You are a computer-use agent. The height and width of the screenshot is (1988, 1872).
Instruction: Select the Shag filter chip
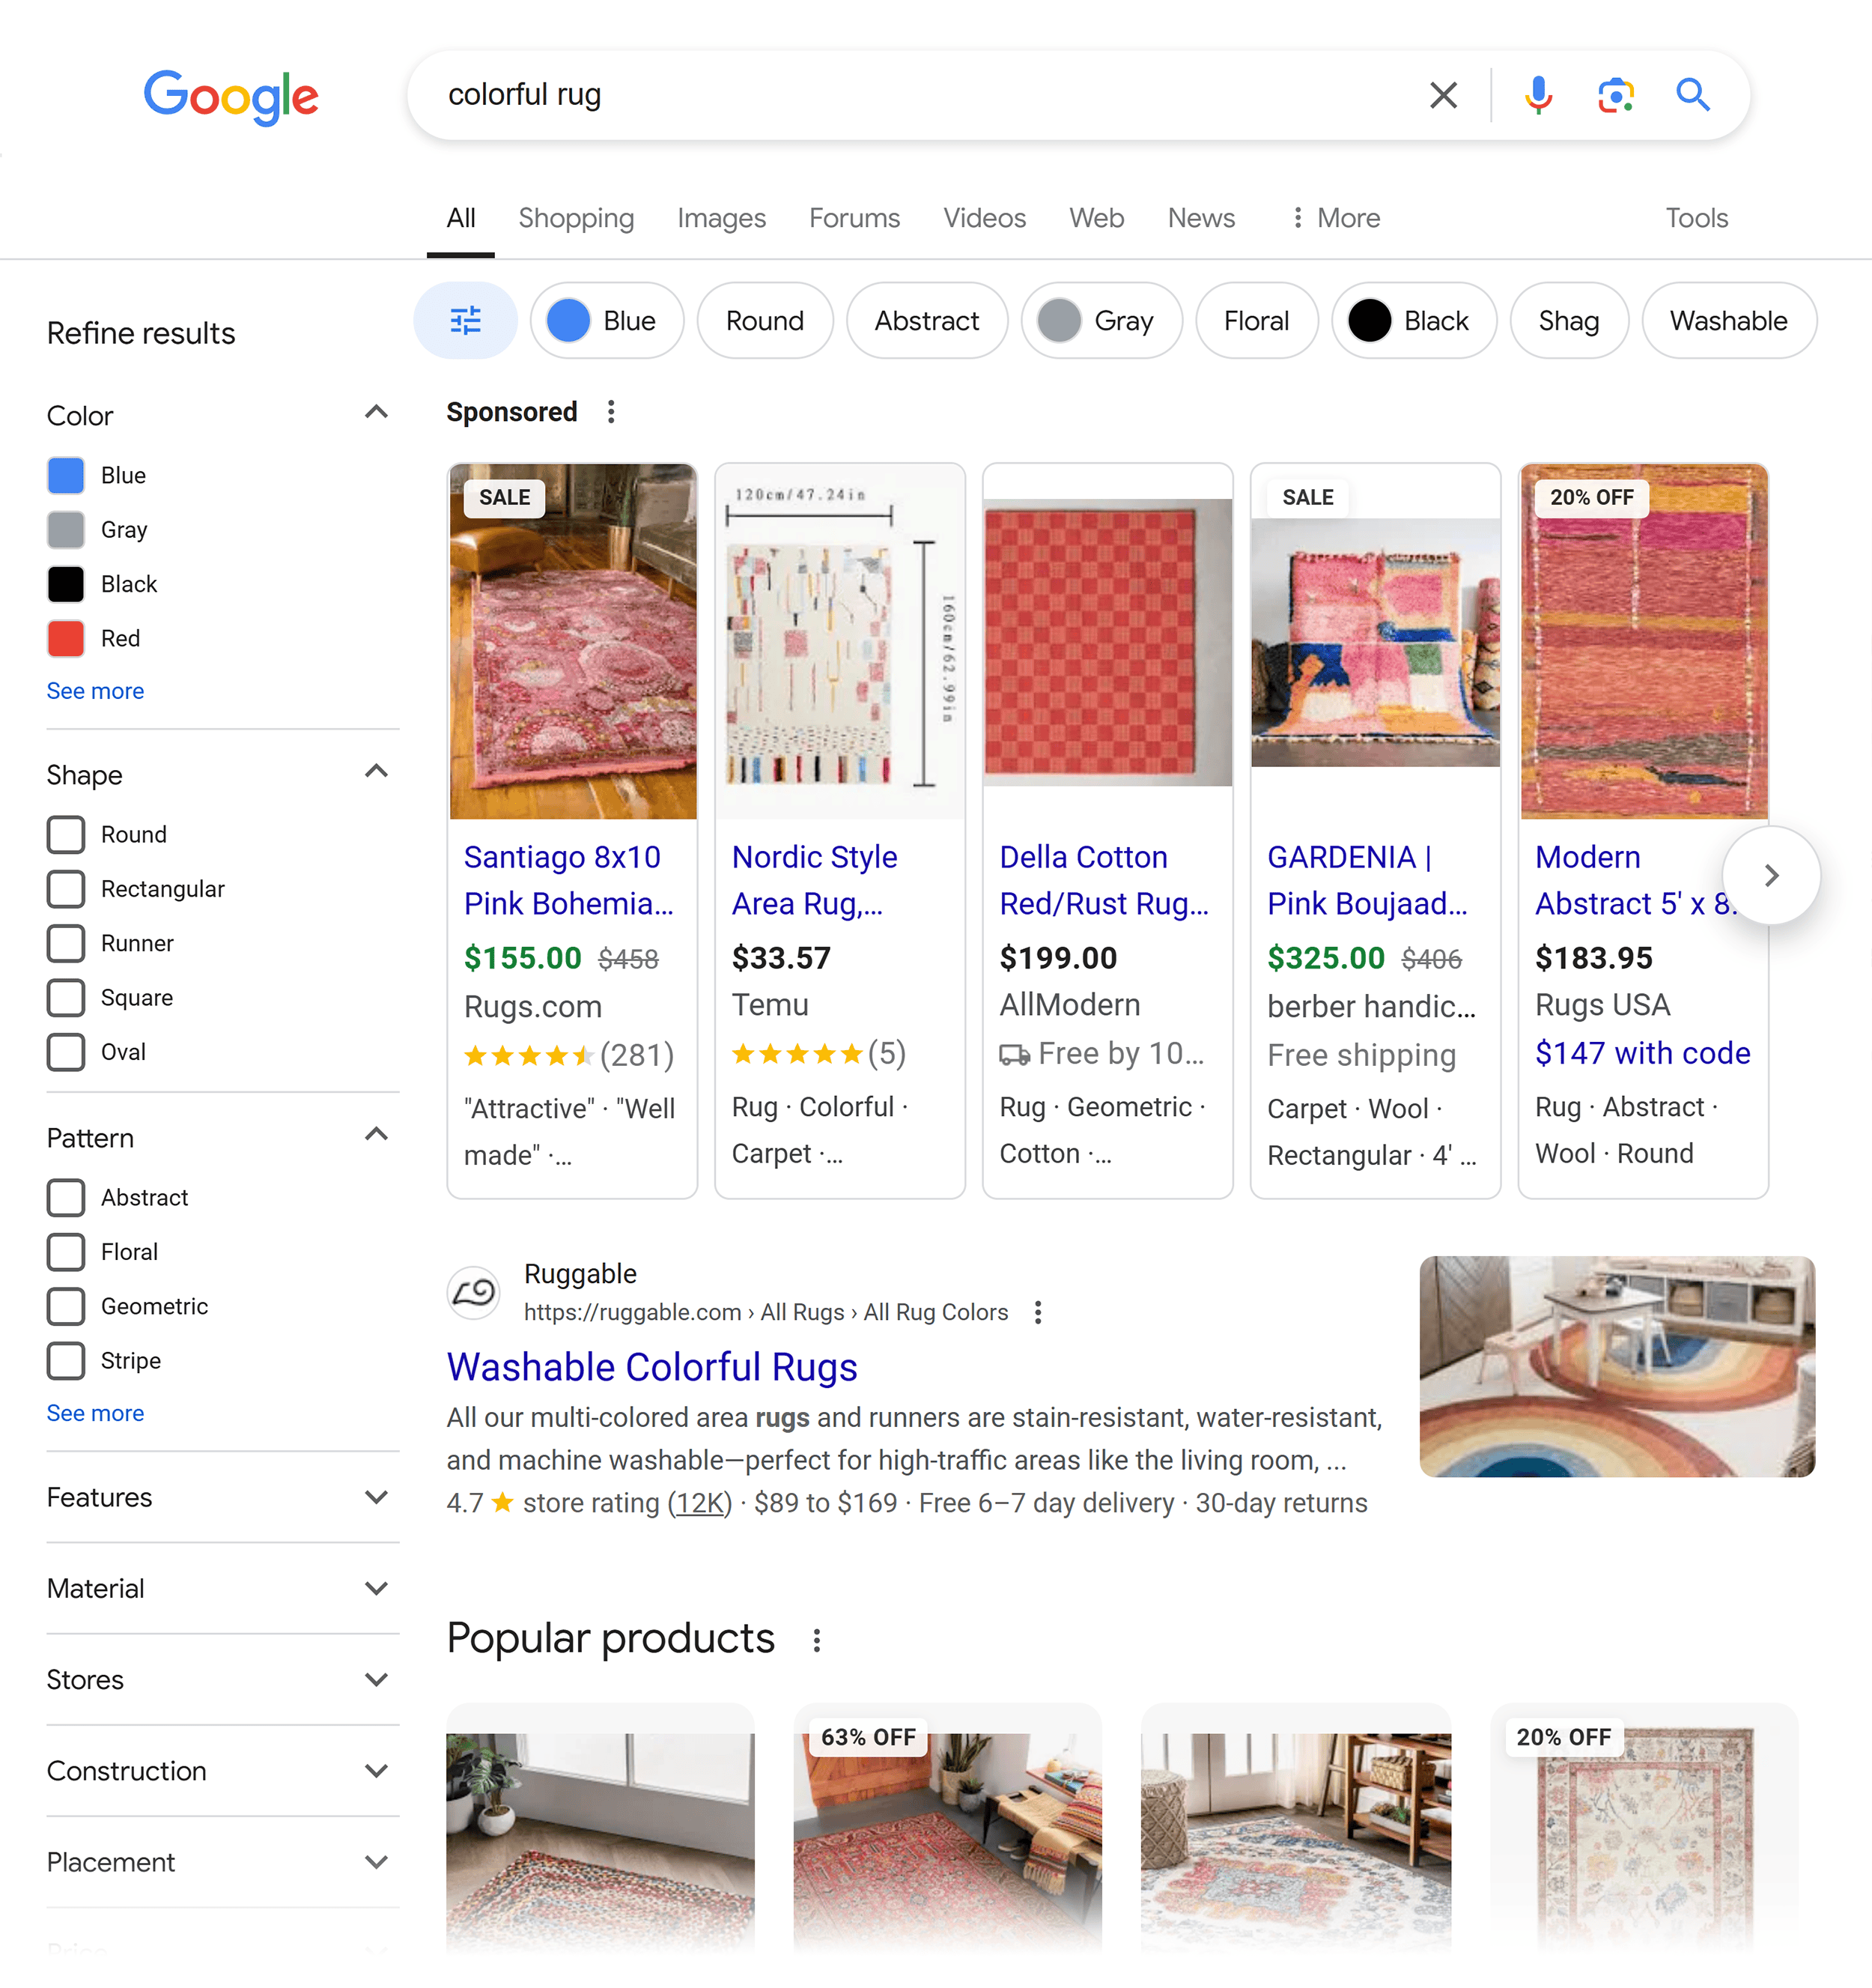[x=1569, y=321]
